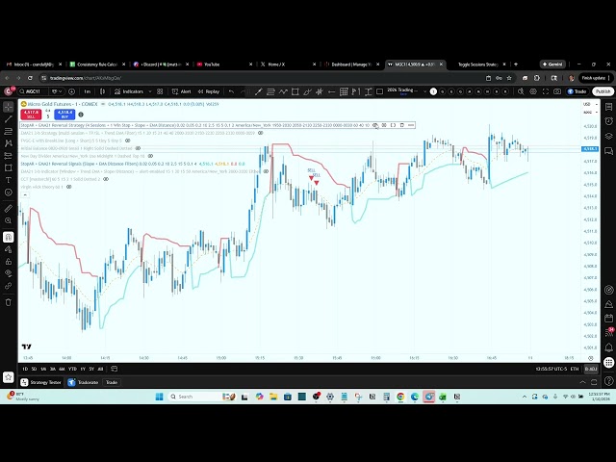Toggle lock all drawings

tap(9, 261)
